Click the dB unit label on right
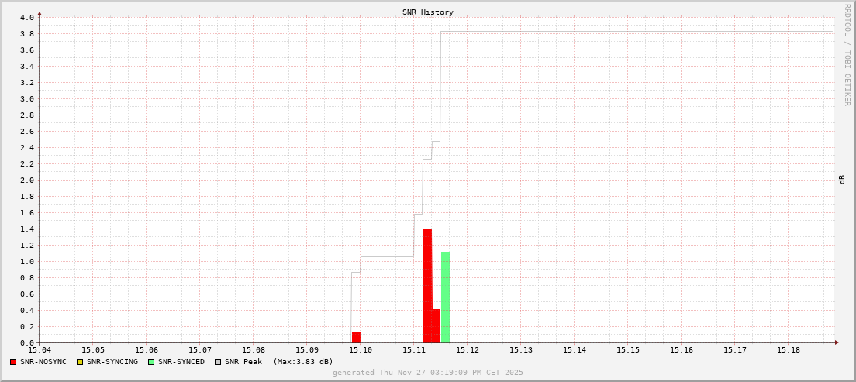The width and height of the screenshot is (856, 382). [841, 180]
